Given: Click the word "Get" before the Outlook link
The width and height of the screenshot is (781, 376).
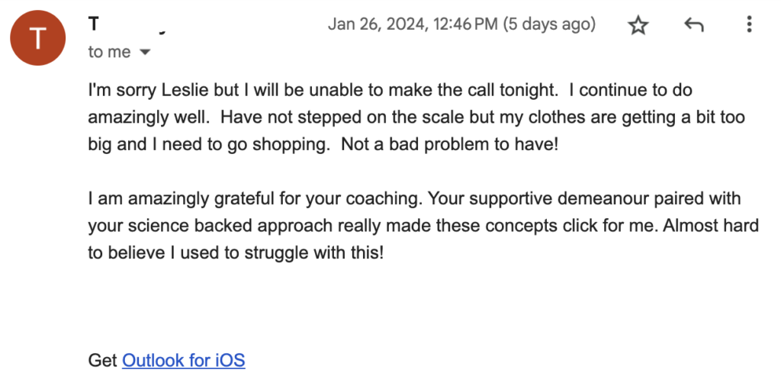Looking at the screenshot, I should click(103, 359).
